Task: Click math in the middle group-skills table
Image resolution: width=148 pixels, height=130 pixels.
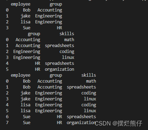Action: coord(69,40)
